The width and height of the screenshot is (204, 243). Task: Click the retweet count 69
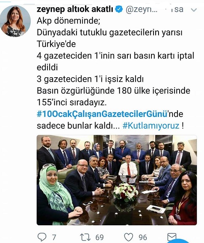(100, 237)
